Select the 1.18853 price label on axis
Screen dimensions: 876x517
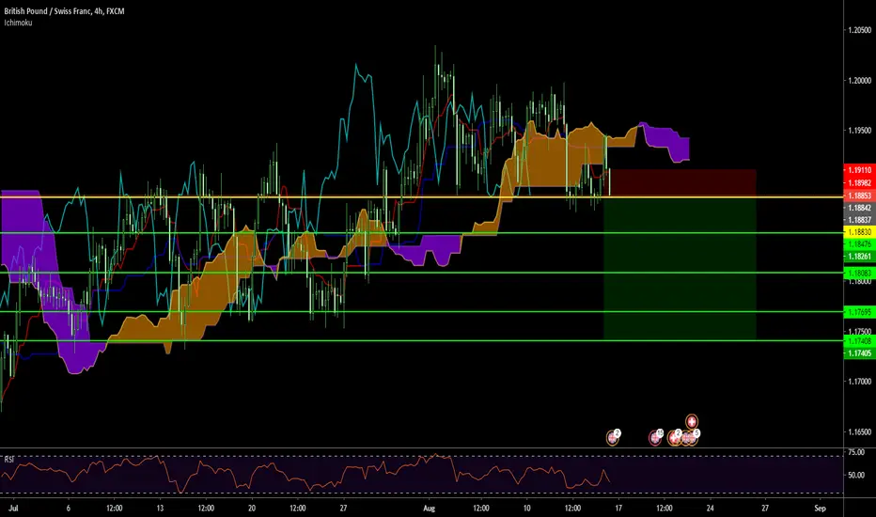(859, 196)
